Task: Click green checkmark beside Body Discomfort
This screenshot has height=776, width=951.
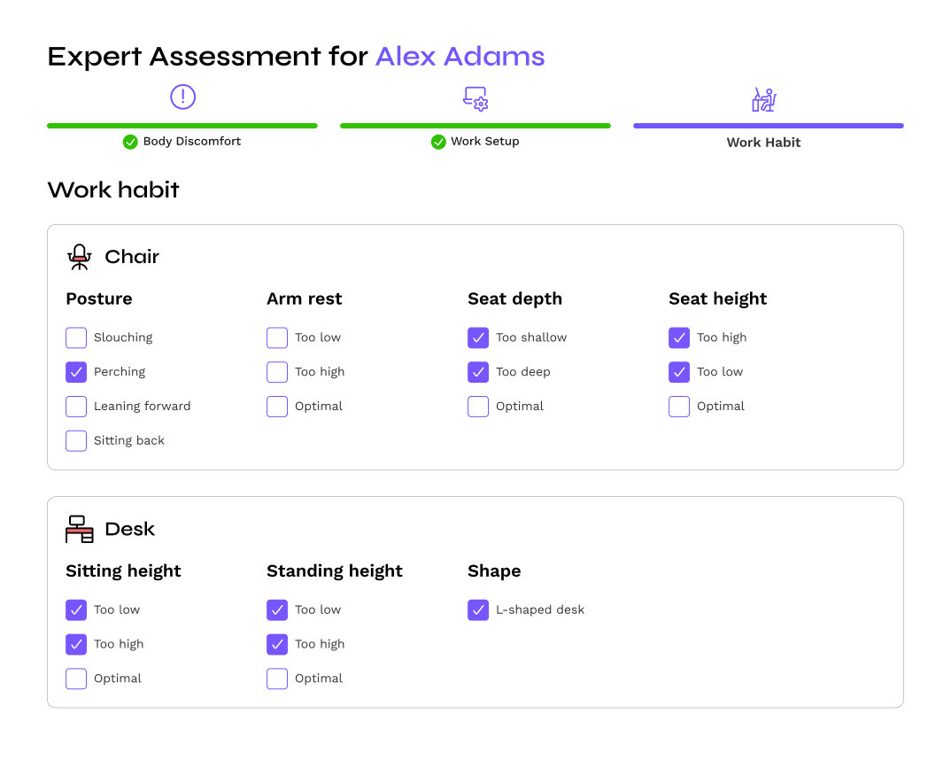Action: [x=130, y=142]
